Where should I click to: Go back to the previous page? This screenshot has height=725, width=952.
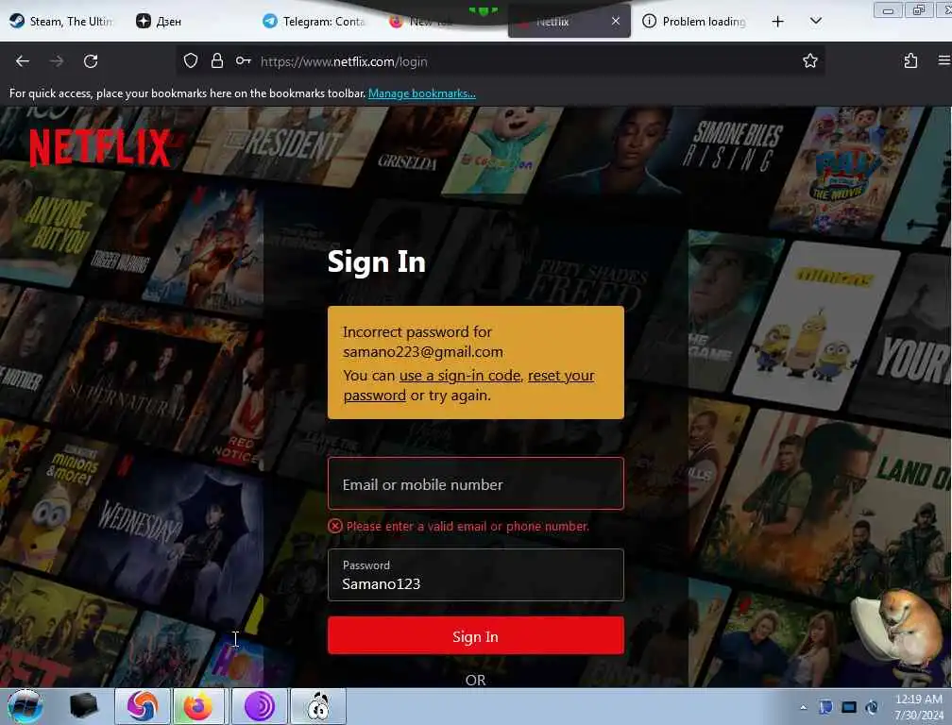(23, 61)
